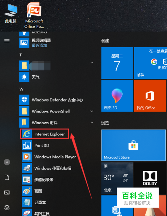Expand the blurred folder chevron under T
This screenshot has height=216, width=167.
coord(92,63)
